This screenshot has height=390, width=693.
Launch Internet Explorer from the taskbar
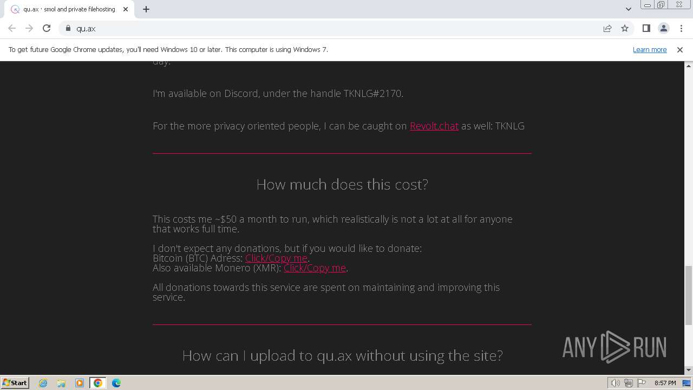coord(43,383)
